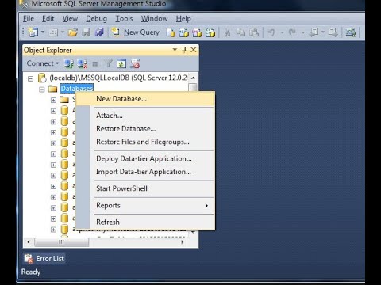Choose New Database... from context menu
381x285 pixels.
pyautogui.click(x=145, y=99)
